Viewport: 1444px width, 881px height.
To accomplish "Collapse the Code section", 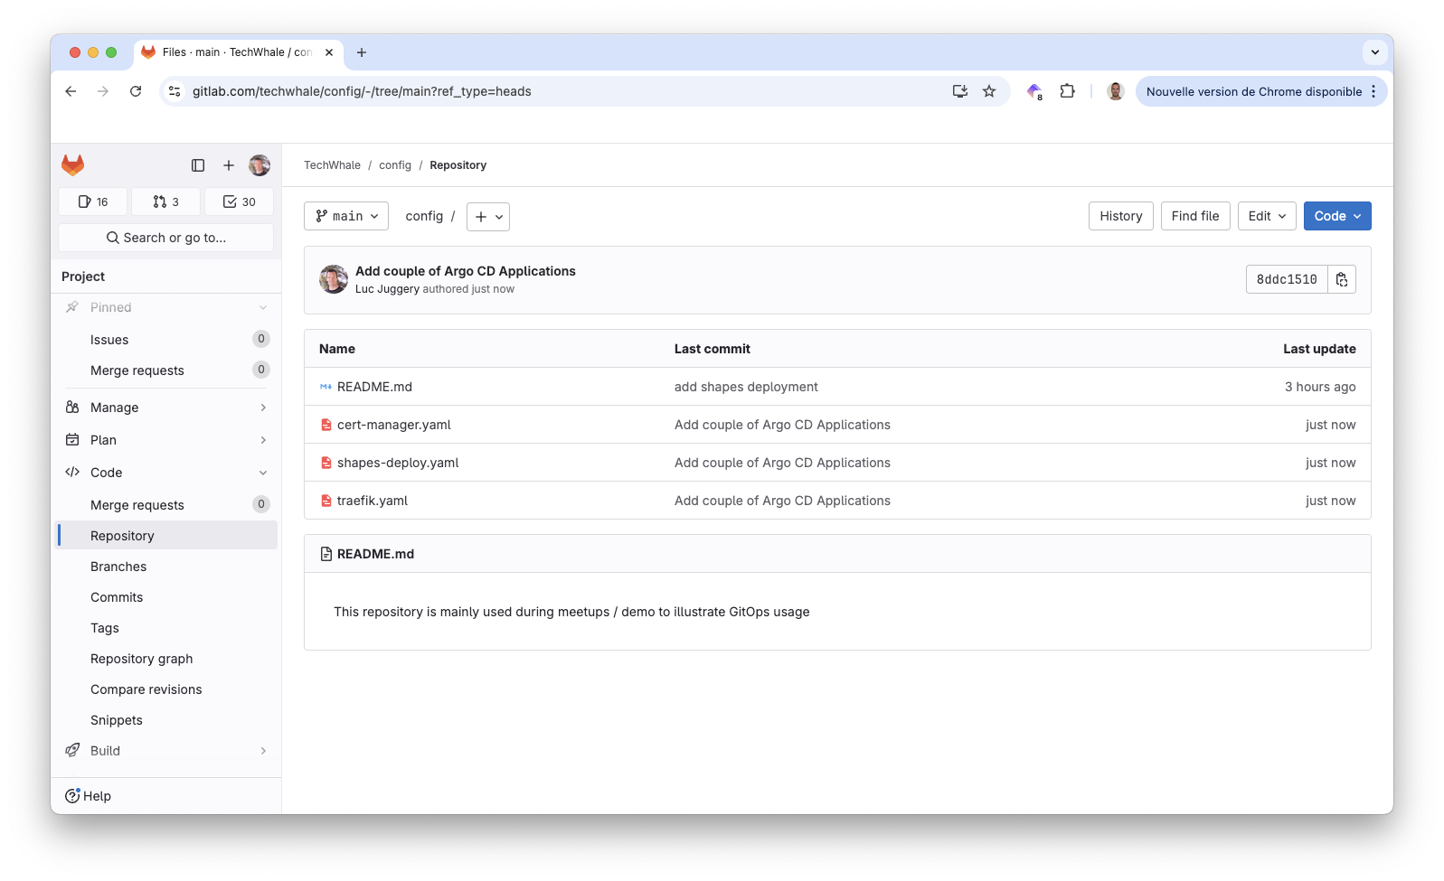I will coord(166,473).
